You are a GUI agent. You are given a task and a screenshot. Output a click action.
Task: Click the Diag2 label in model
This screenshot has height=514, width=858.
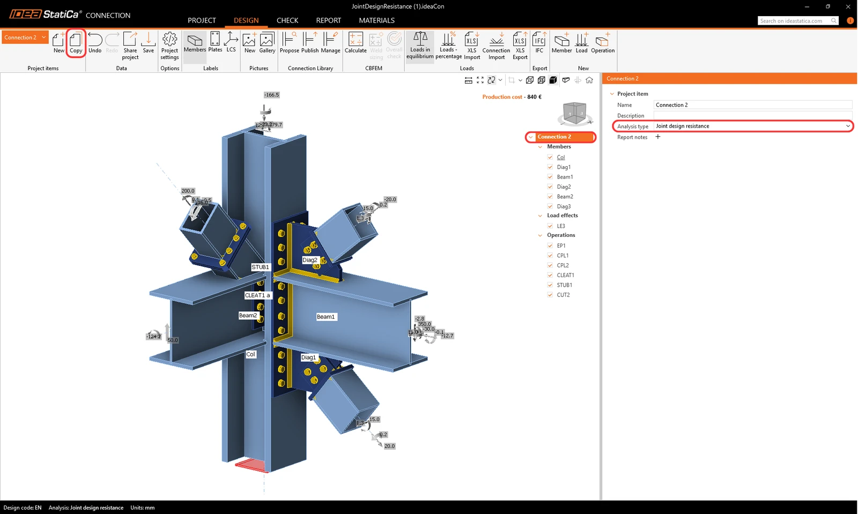(309, 260)
